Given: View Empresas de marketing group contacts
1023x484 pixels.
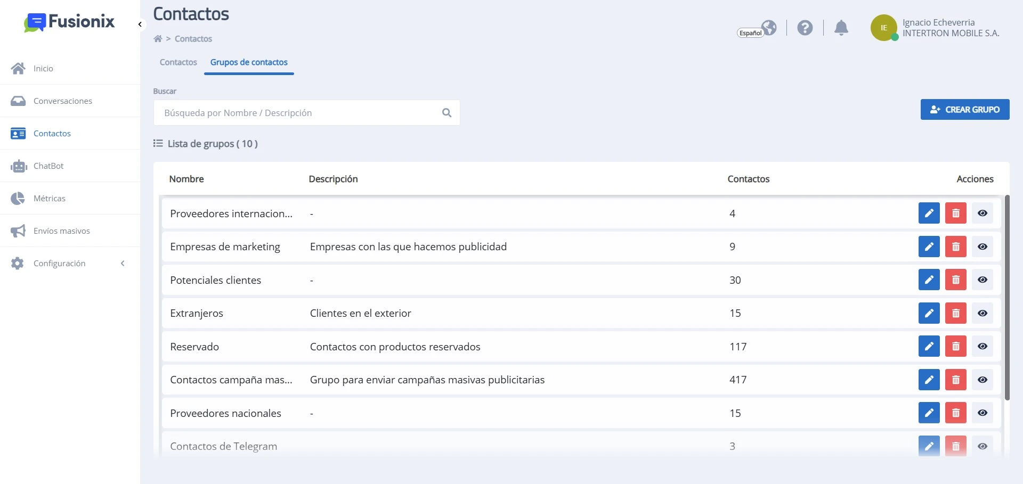Looking at the screenshot, I should (x=983, y=247).
